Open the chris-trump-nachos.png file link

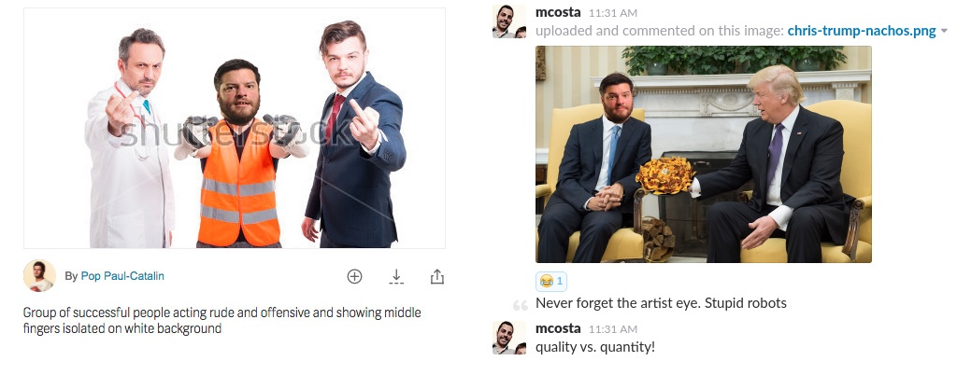pos(861,31)
